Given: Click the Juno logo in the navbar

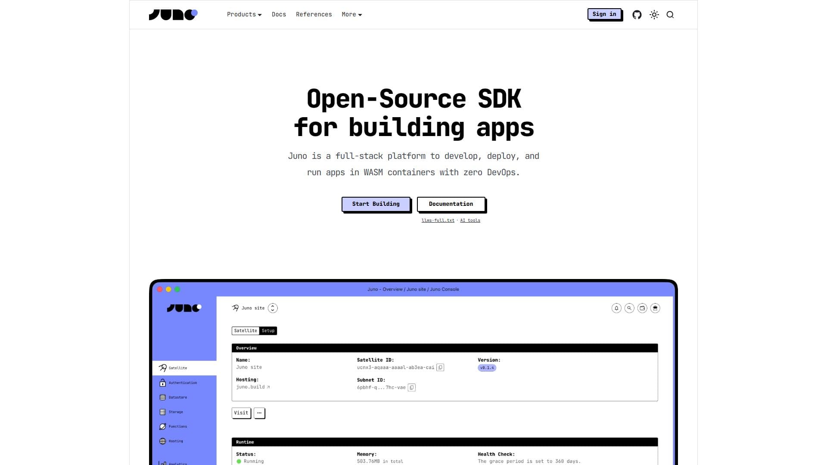Looking at the screenshot, I should (173, 15).
